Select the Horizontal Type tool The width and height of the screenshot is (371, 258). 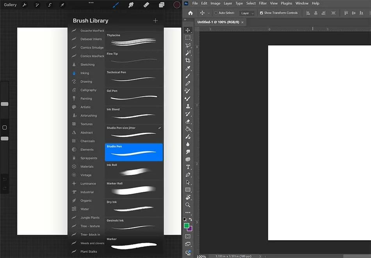pyautogui.click(x=188, y=167)
